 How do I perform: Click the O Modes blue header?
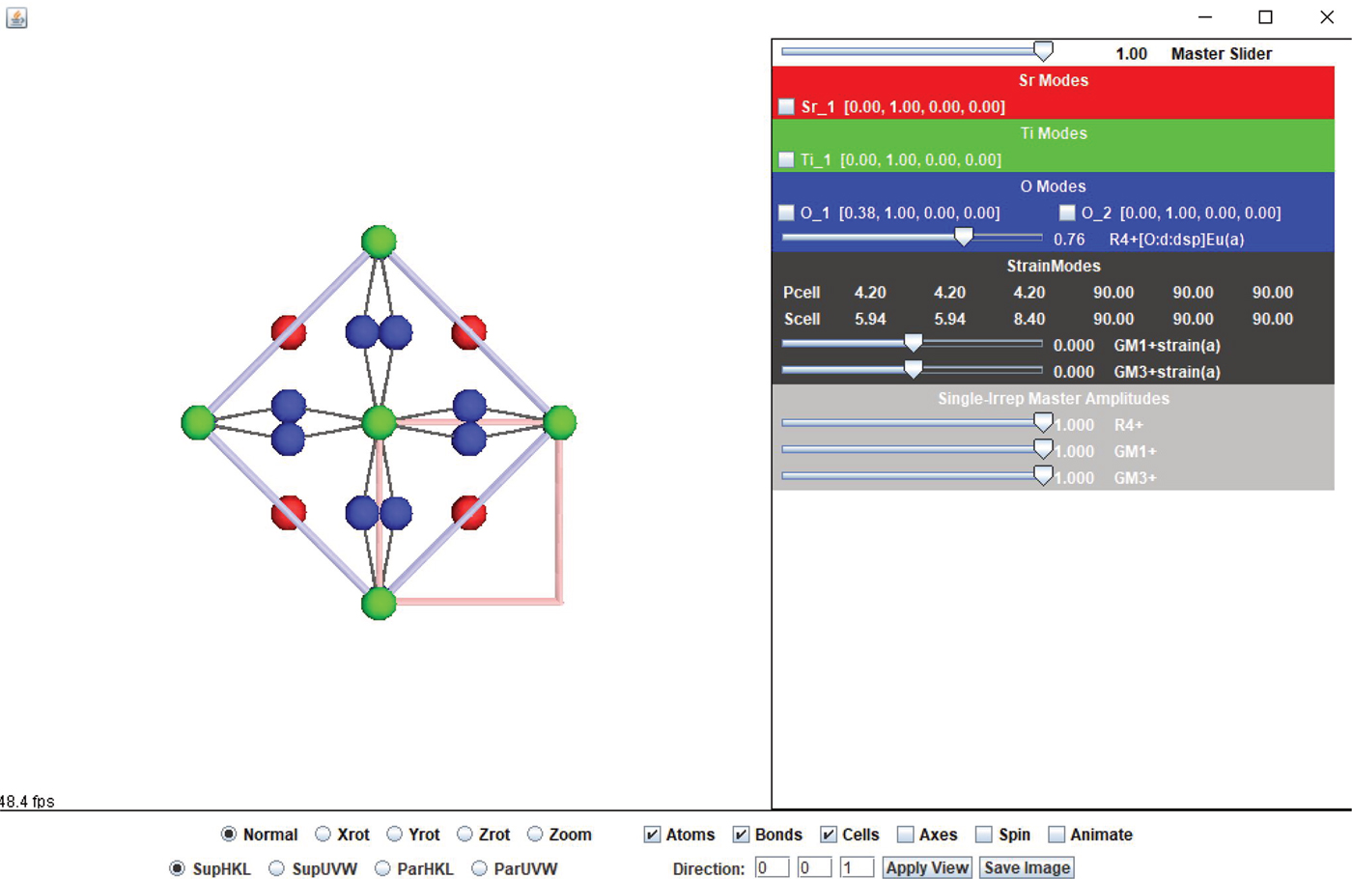[1054, 186]
